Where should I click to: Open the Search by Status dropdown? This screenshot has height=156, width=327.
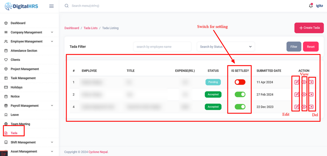point(226,47)
